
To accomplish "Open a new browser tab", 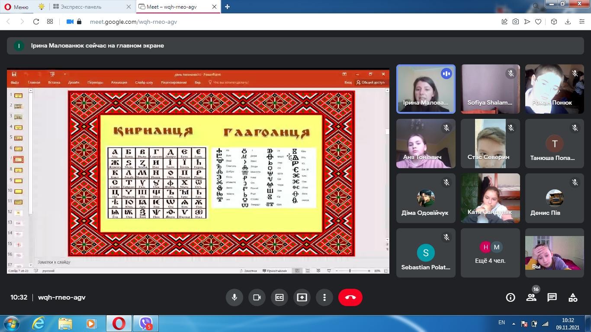I will [227, 7].
